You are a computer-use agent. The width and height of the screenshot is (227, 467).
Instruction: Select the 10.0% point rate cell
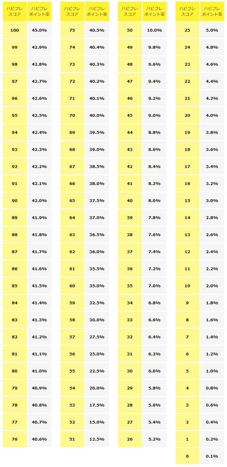click(154, 30)
